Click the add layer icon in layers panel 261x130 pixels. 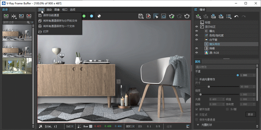[199, 16]
